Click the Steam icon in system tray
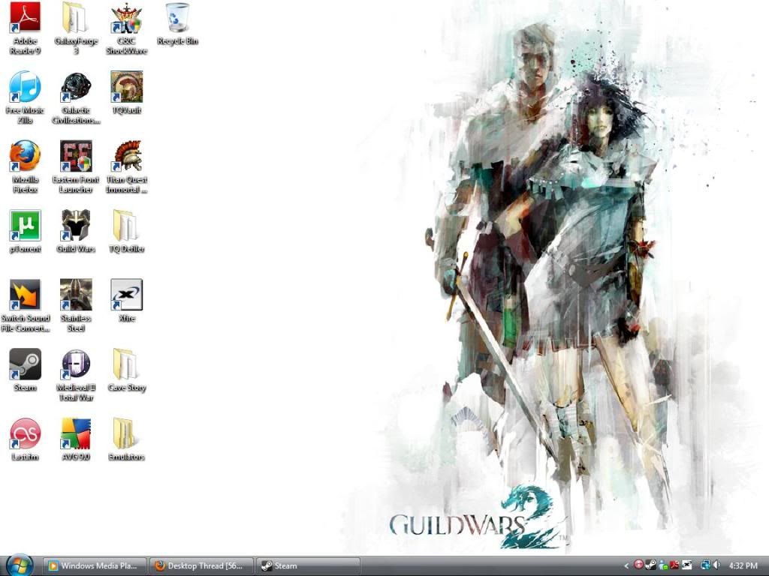Image resolution: width=769 pixels, height=576 pixels. pos(650,565)
